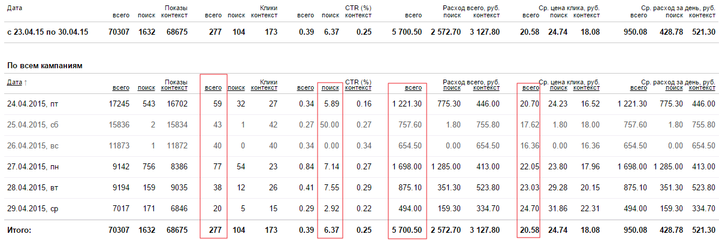Click the red sort arrow beside Дата
The width and height of the screenshot is (719, 240).
pos(26,82)
